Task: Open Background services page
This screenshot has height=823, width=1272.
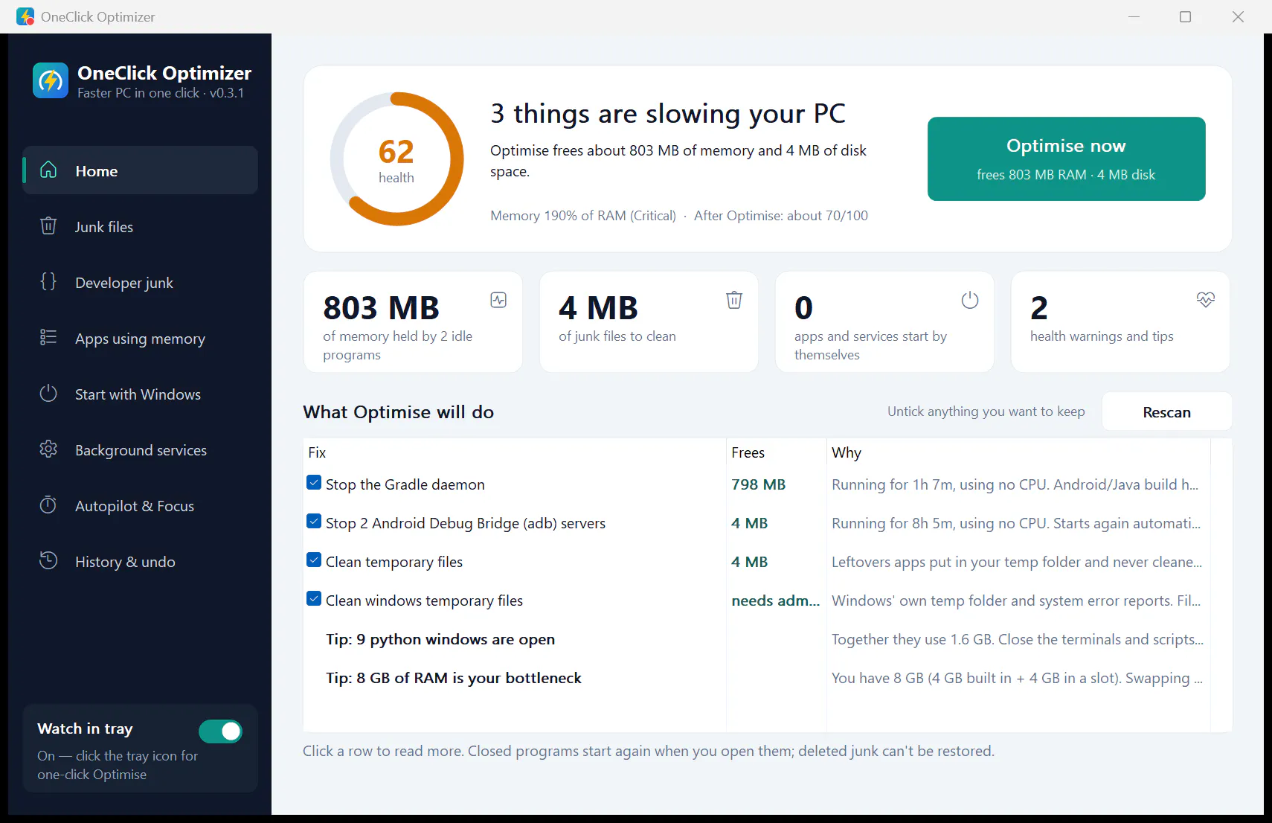Action: (141, 449)
